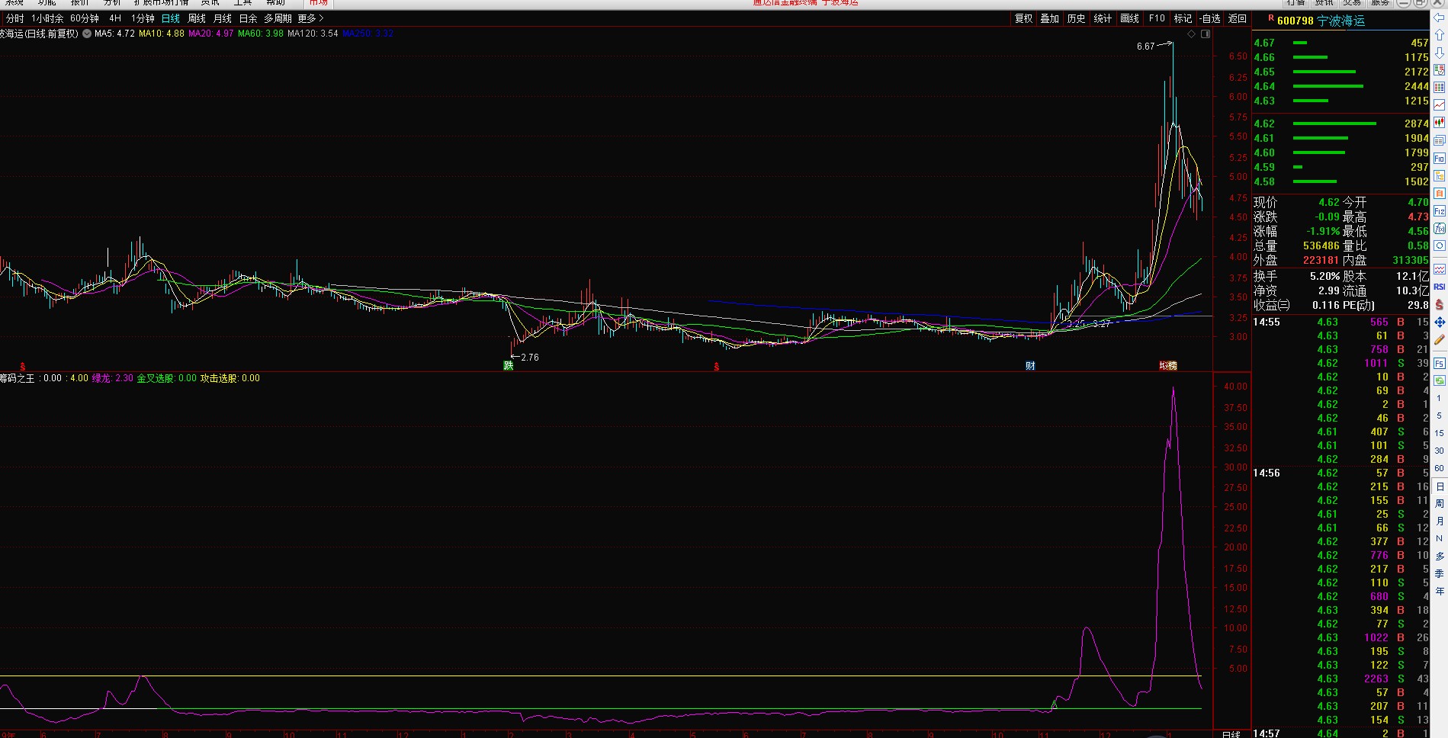Click the line trend chart icon

1439,104
